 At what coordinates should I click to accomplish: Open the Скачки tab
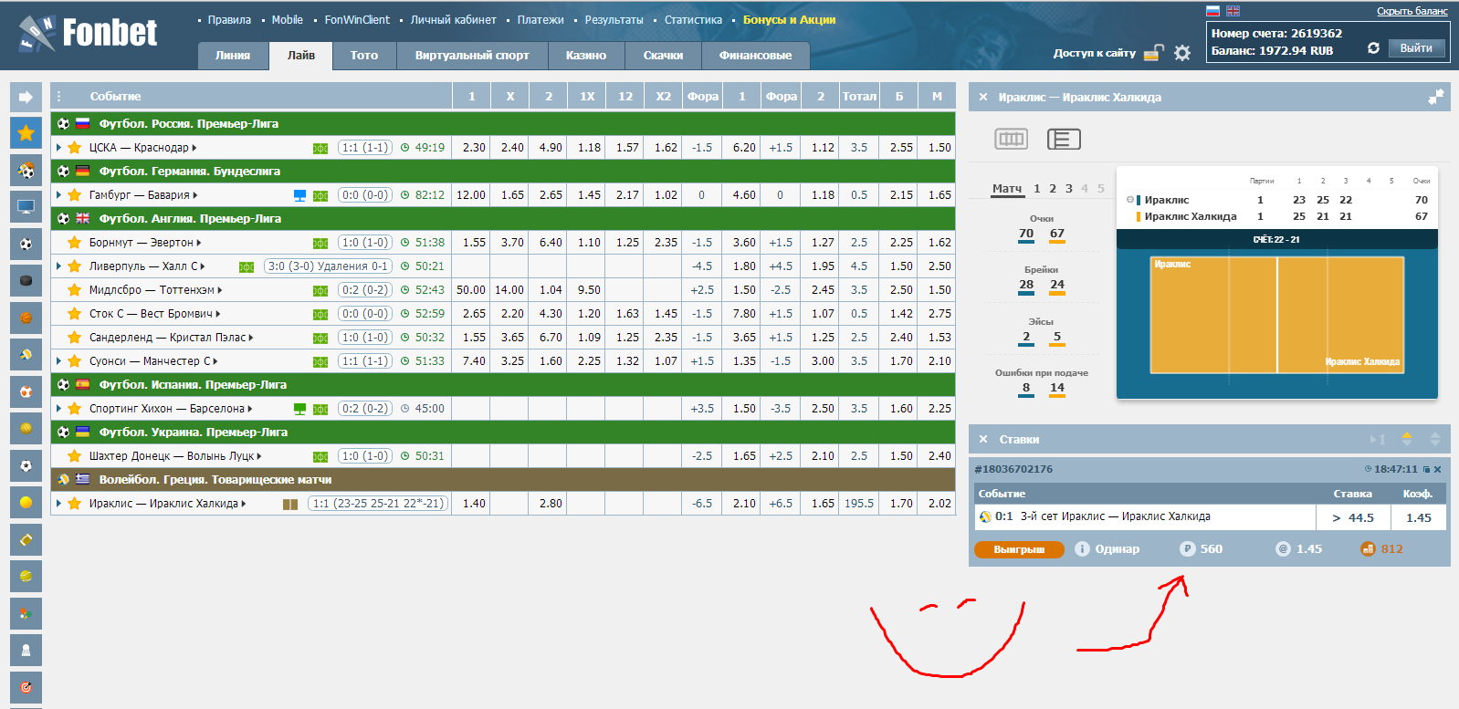coord(663,56)
